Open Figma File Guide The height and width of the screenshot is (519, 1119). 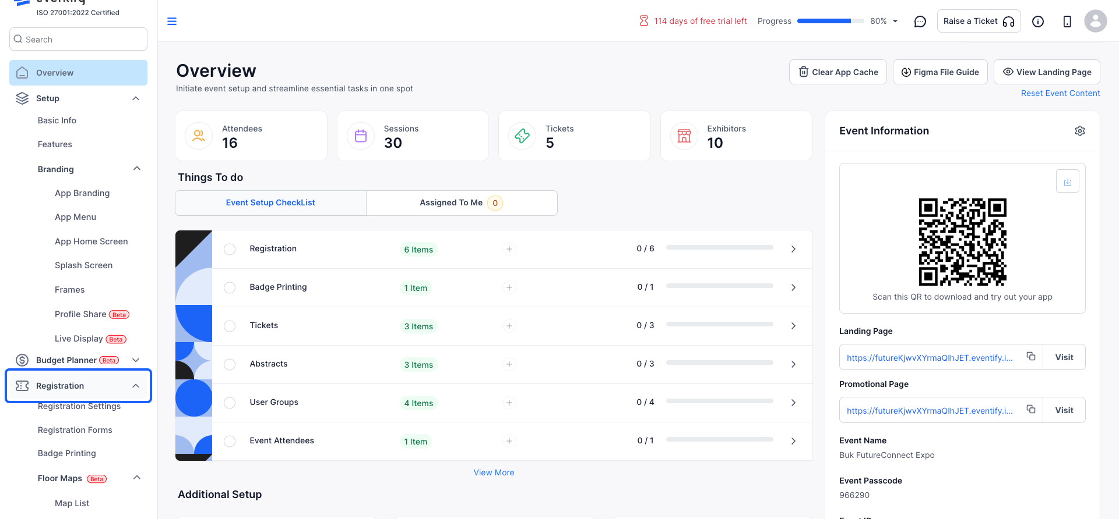click(940, 72)
